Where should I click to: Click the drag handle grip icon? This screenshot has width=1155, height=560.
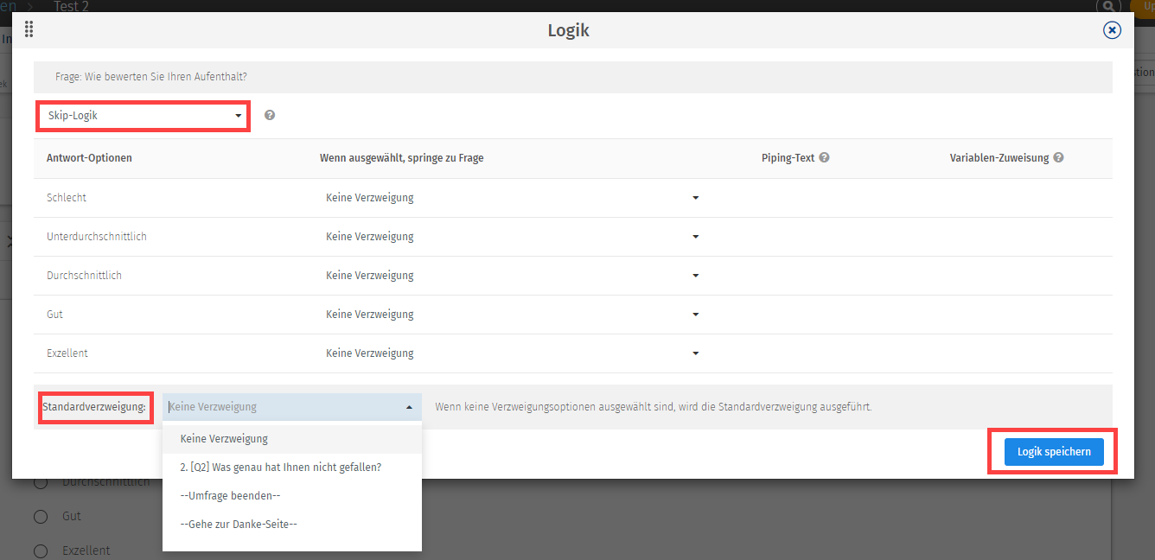tap(29, 30)
